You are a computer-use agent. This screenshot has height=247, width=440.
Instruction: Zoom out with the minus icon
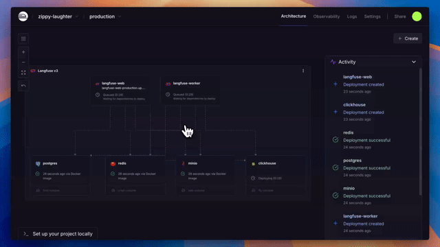[x=23, y=62]
